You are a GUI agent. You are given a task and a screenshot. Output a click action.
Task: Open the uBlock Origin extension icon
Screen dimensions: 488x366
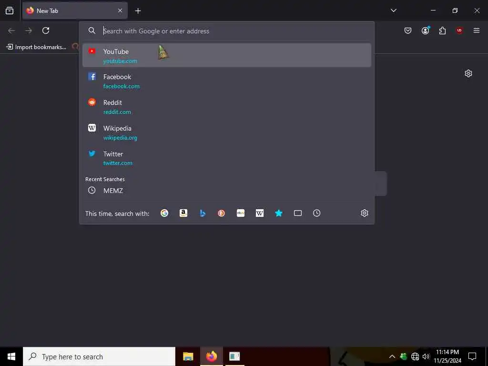point(459,30)
